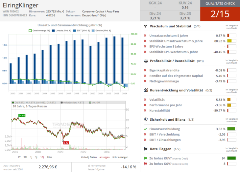
Task: Click the red X beside Volatilität
Action: coord(145,100)
